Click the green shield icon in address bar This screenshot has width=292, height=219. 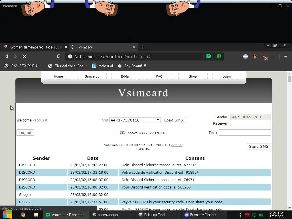pos(219,56)
